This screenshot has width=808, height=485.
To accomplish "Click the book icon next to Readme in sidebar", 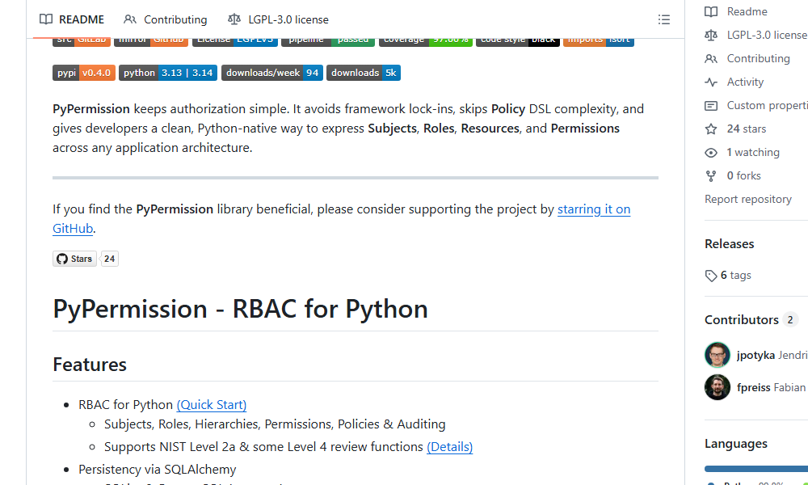I will pyautogui.click(x=711, y=11).
